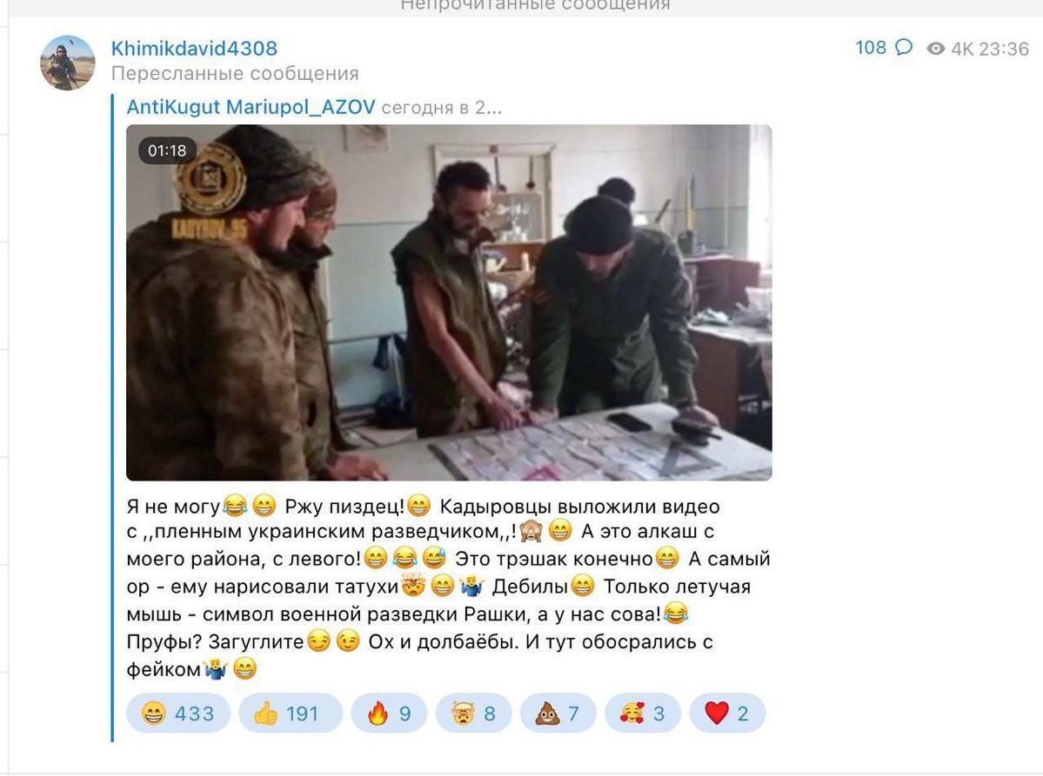Pick the smiling hearts face reaction with 3
Image resolution: width=1043 pixels, height=776 pixels.
click(x=643, y=713)
